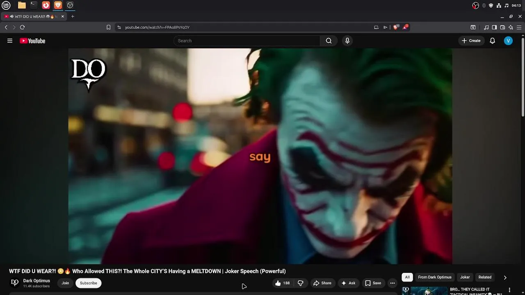
Task: Open a new browser tab
Action: pos(73,16)
